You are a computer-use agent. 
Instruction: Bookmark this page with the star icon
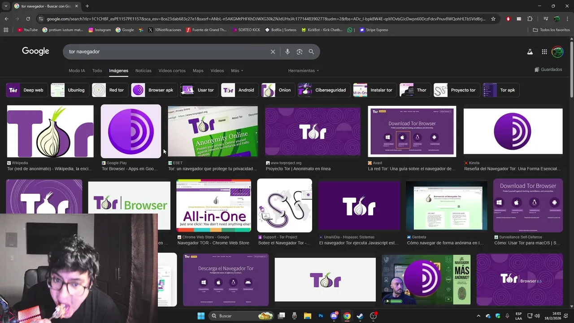point(493,19)
